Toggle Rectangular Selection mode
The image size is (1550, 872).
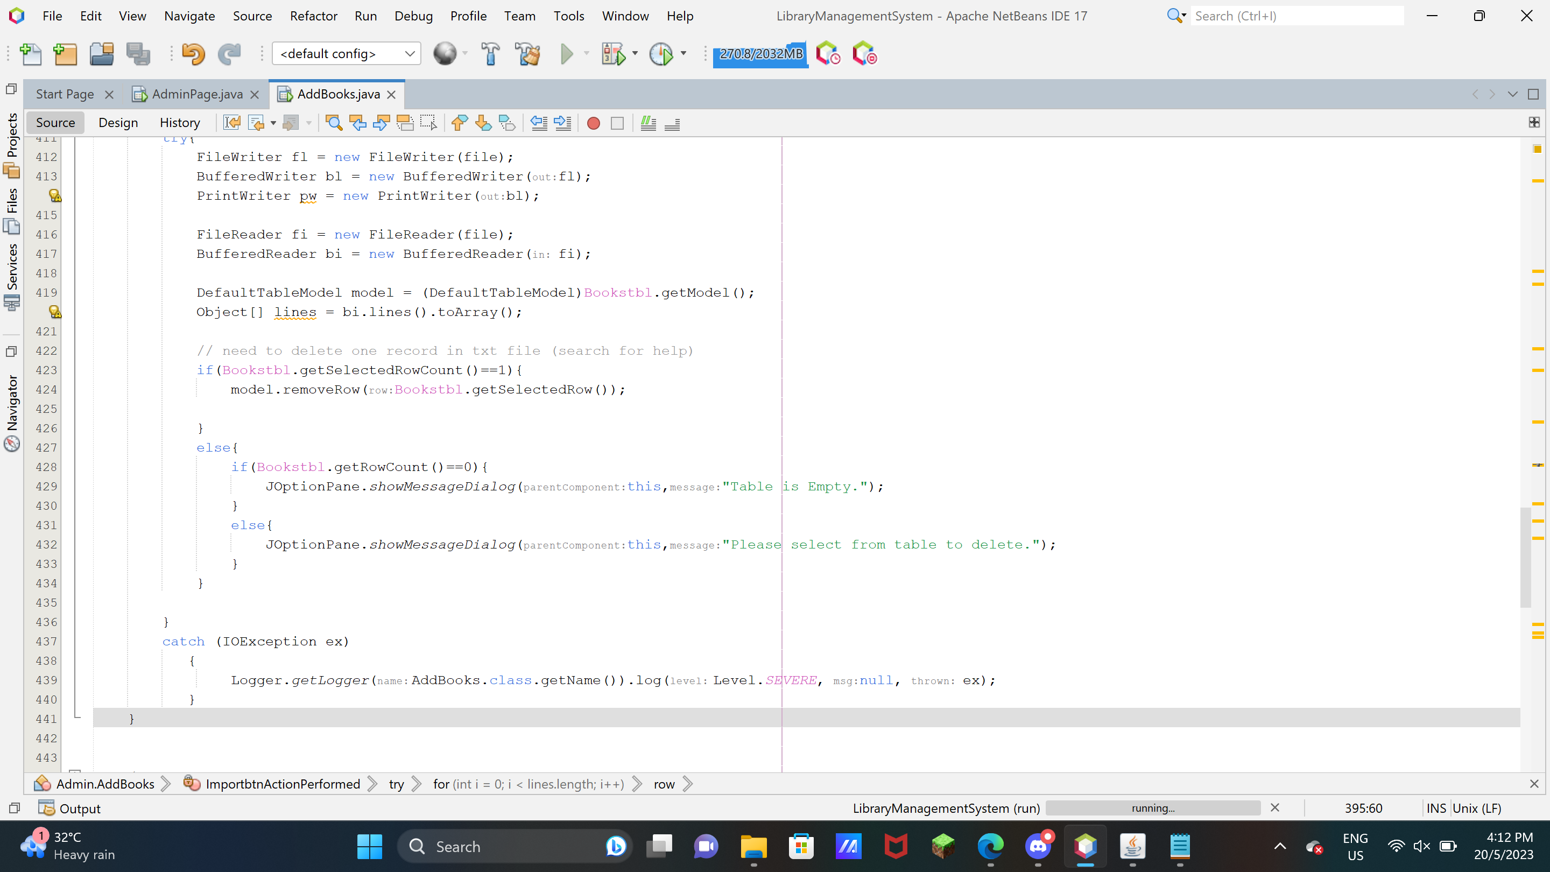428,123
